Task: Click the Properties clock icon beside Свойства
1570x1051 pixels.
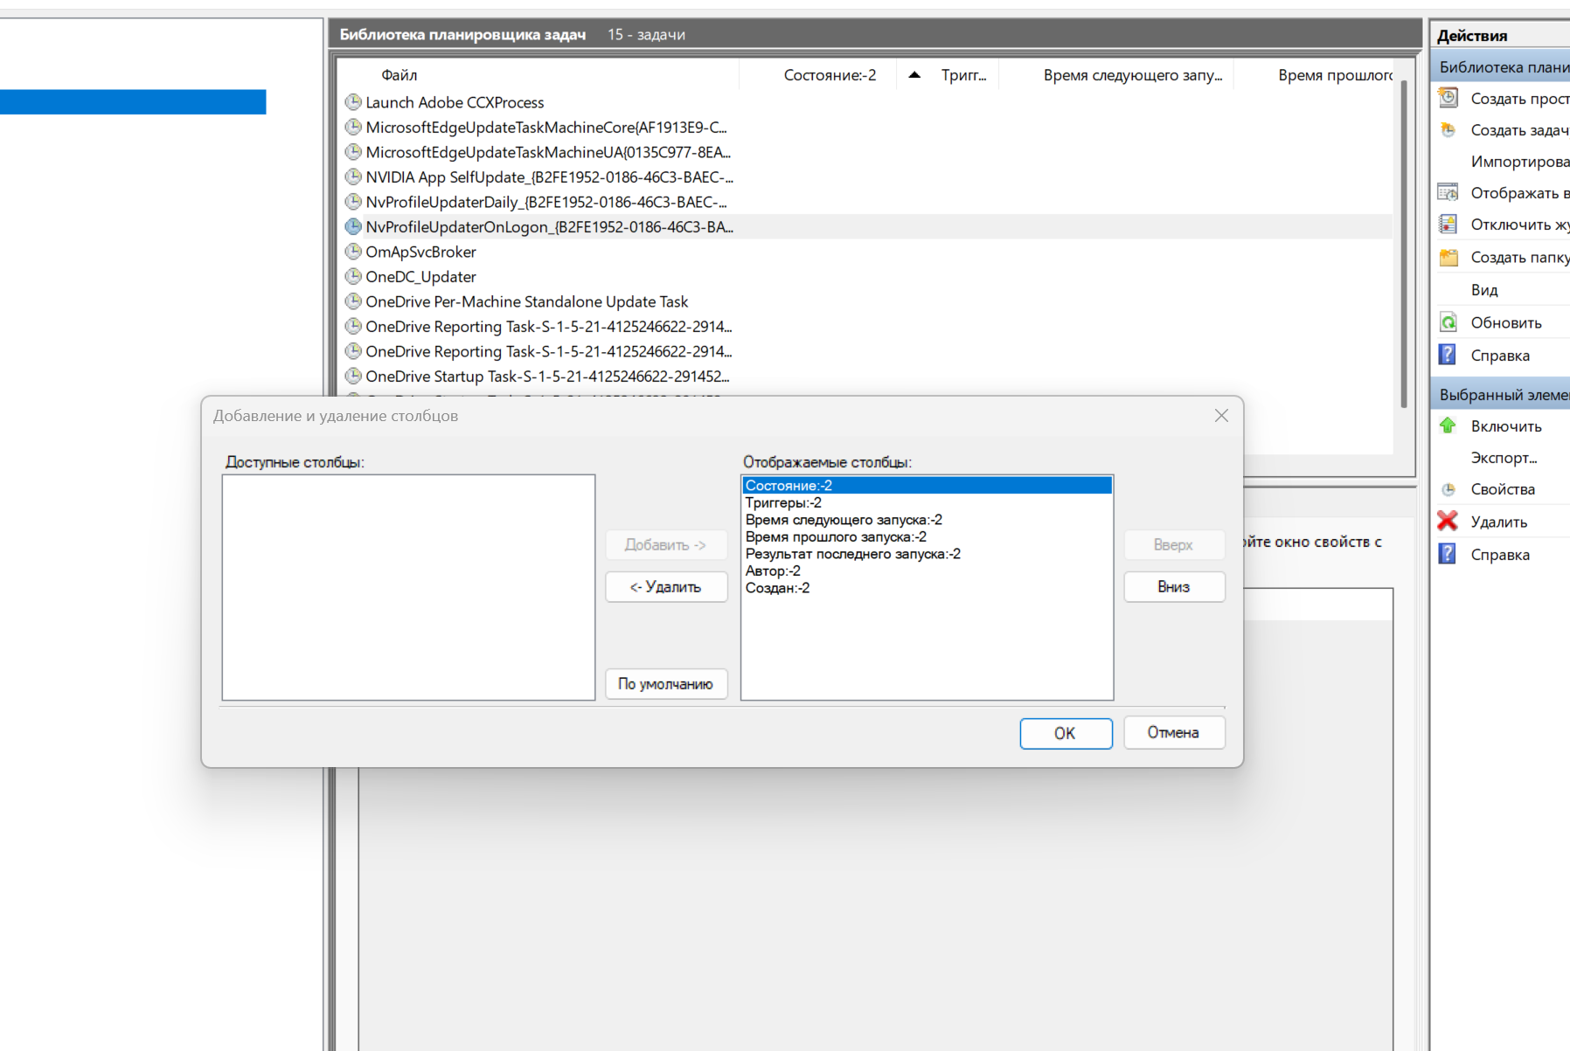Action: coord(1448,489)
